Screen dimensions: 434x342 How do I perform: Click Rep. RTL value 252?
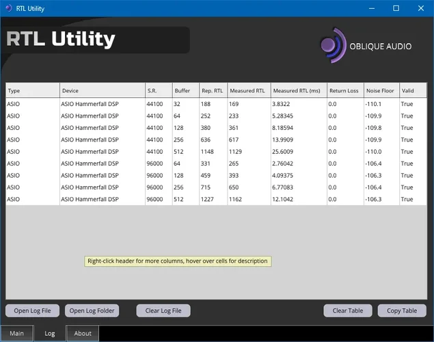tap(213, 116)
